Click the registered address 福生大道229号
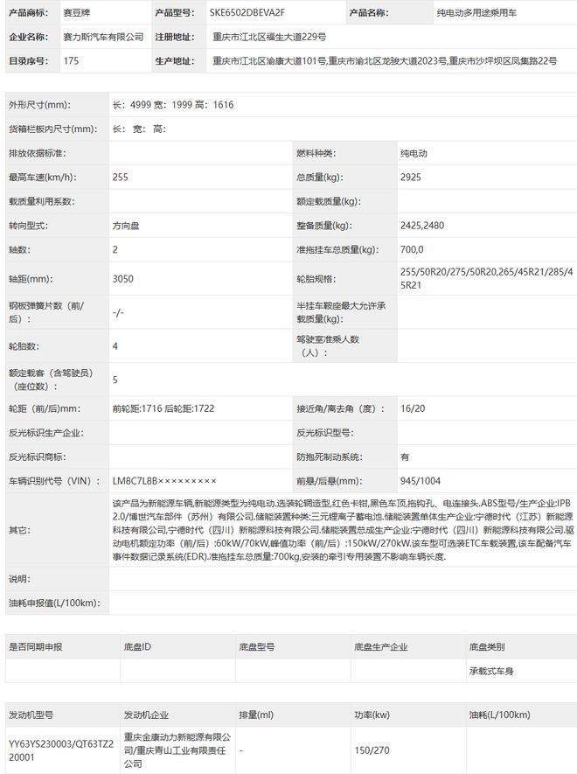Image resolution: width=577 pixels, height=774 pixels. 269,37
